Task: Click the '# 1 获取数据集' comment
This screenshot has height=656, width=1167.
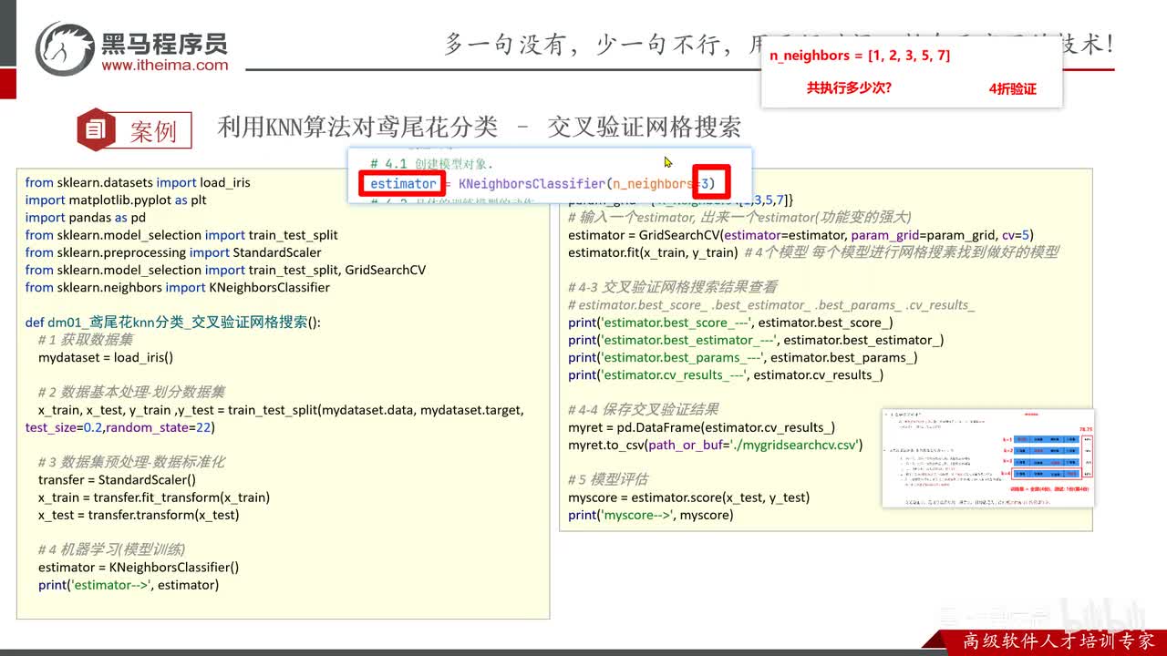Action: (x=86, y=340)
